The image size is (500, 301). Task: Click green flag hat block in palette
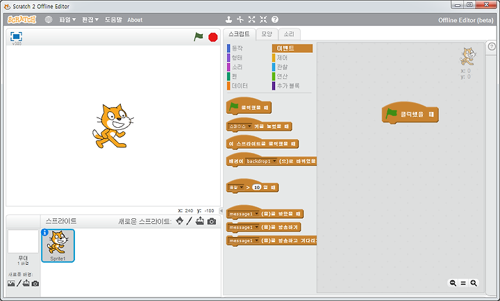pyautogui.click(x=249, y=106)
